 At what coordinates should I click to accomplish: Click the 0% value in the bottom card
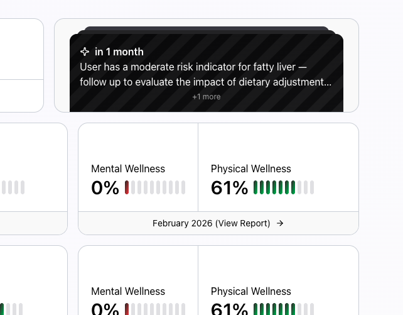tap(105, 309)
